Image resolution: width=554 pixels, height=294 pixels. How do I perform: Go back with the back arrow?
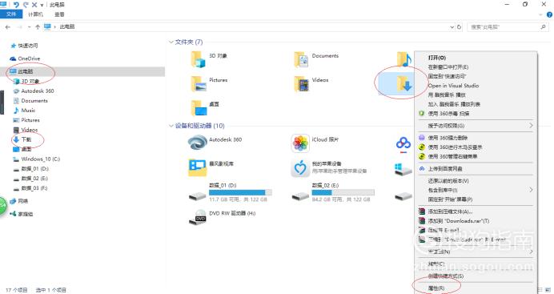(x=8, y=27)
